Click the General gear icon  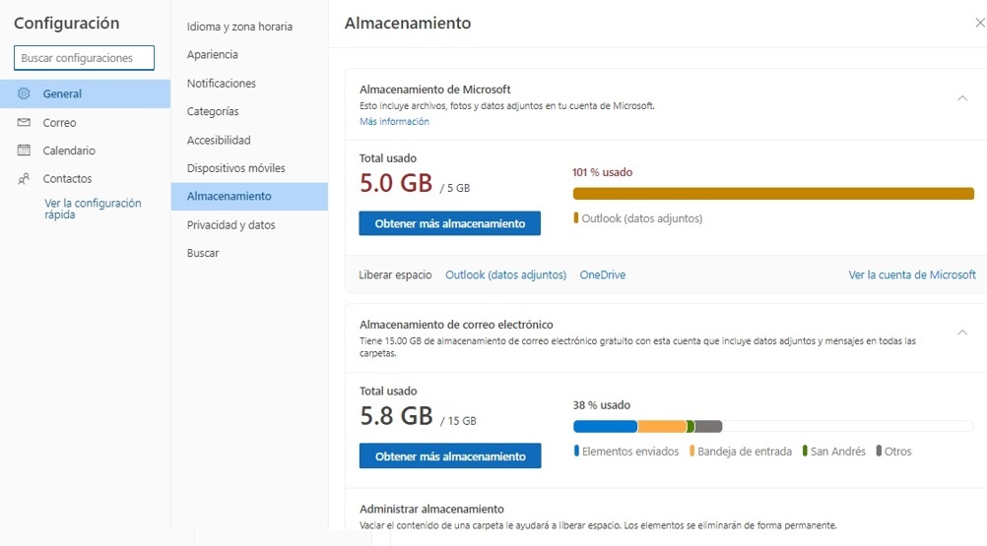(24, 93)
